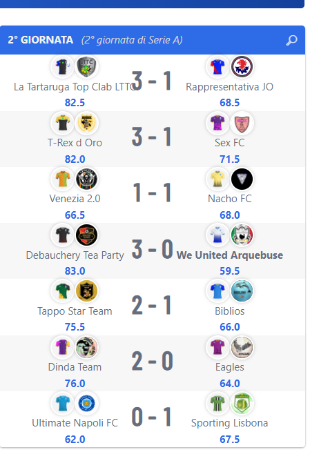Open We United Arquebuse team name
310x452 pixels.
tap(229, 255)
